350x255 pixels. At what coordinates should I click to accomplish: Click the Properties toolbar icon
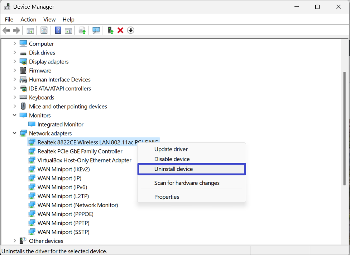pos(44,30)
